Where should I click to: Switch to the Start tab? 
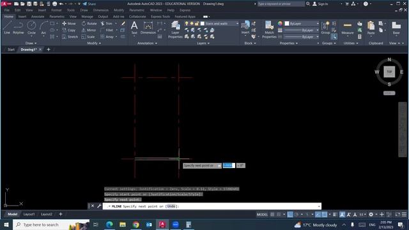pos(11,49)
